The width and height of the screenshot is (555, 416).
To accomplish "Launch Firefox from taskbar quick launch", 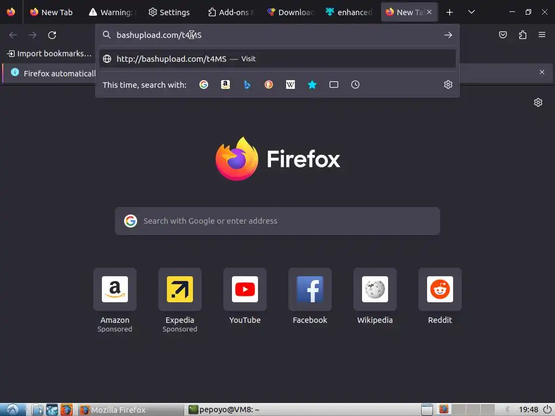I will [x=67, y=409].
